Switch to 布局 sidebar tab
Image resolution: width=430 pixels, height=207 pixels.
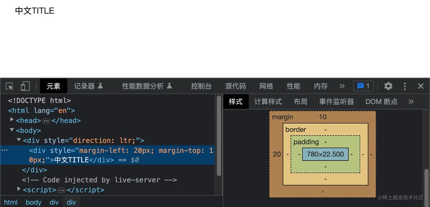tap(301, 102)
